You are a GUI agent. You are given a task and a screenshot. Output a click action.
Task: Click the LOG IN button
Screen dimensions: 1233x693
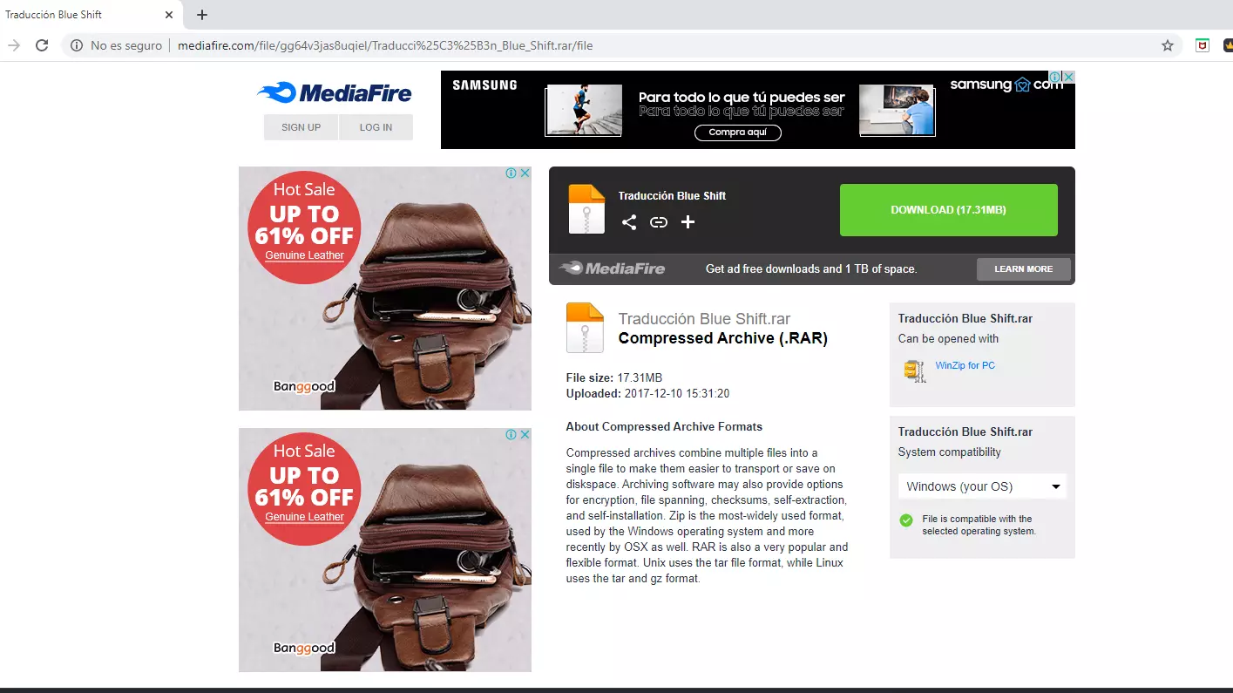click(x=376, y=127)
